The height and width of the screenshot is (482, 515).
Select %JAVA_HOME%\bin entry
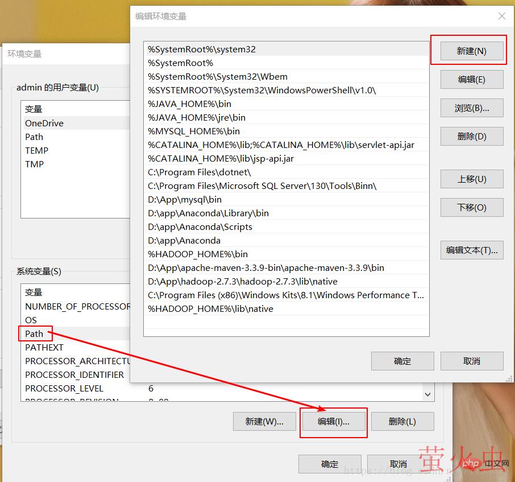point(286,104)
